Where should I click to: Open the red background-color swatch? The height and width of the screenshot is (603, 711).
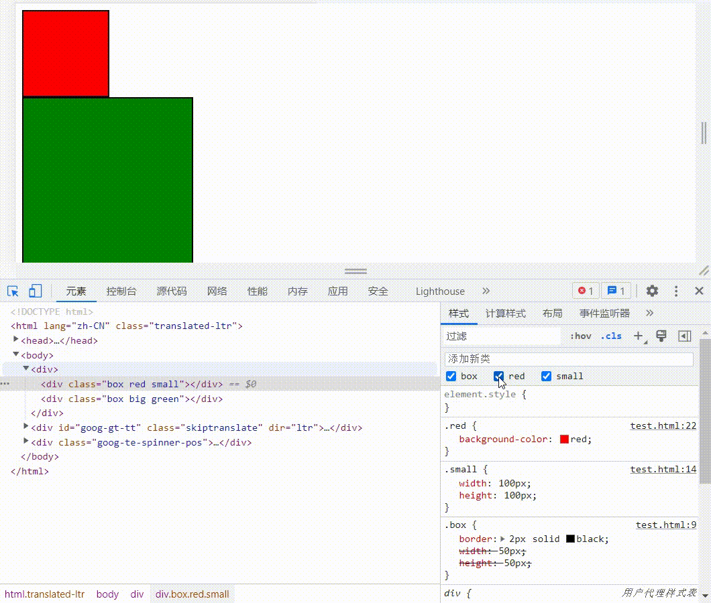[x=564, y=439]
